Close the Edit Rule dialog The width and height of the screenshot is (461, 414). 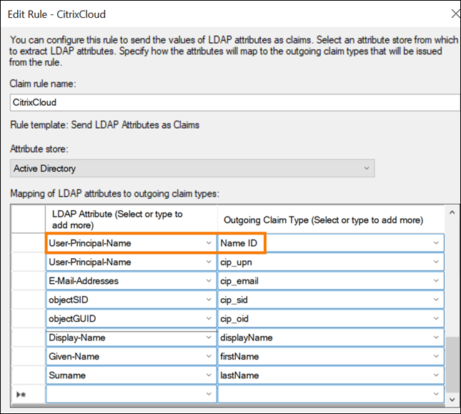[456, 14]
